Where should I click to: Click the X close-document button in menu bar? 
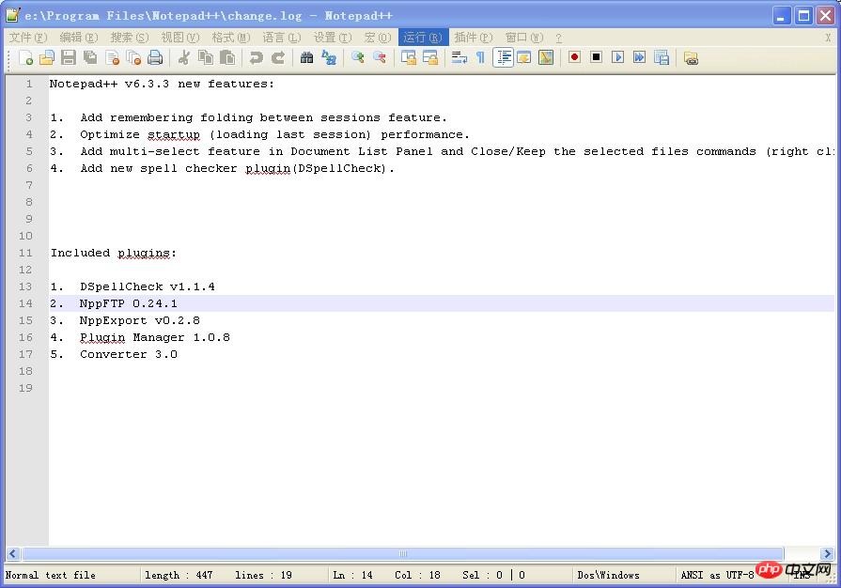826,38
